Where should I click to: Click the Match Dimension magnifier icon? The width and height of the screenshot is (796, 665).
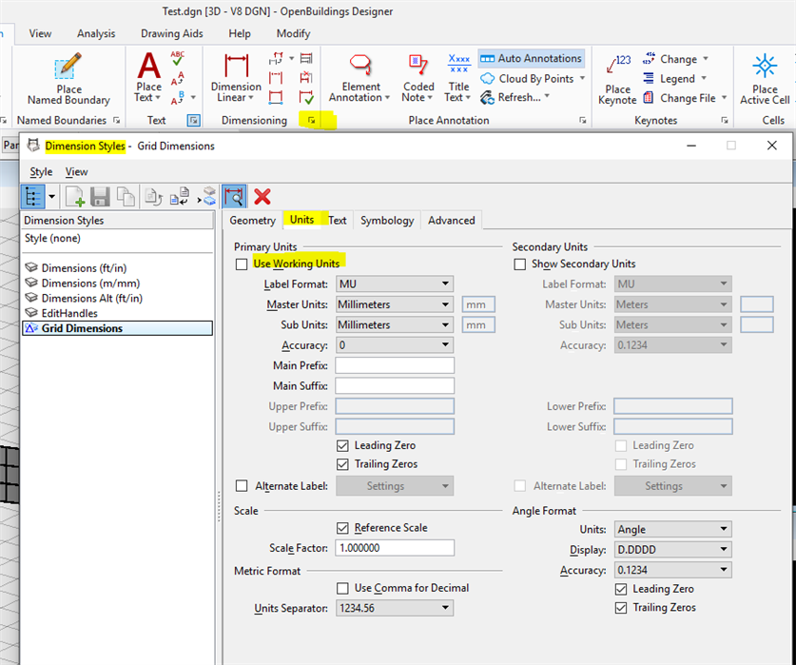point(234,197)
